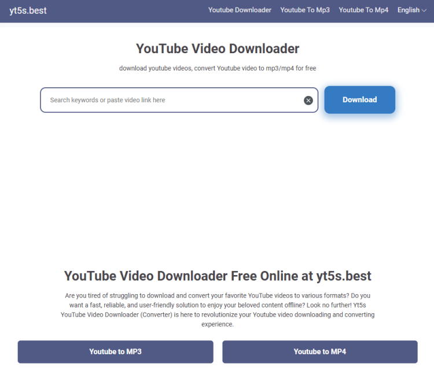Image resolution: width=434 pixels, height=371 pixels.
Task: Open the English language dropdown
Action: [411, 10]
